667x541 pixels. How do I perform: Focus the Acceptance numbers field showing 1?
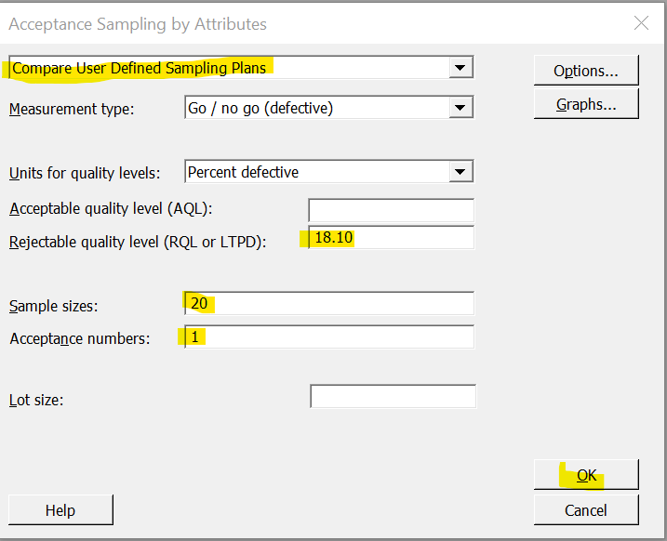[329, 337]
